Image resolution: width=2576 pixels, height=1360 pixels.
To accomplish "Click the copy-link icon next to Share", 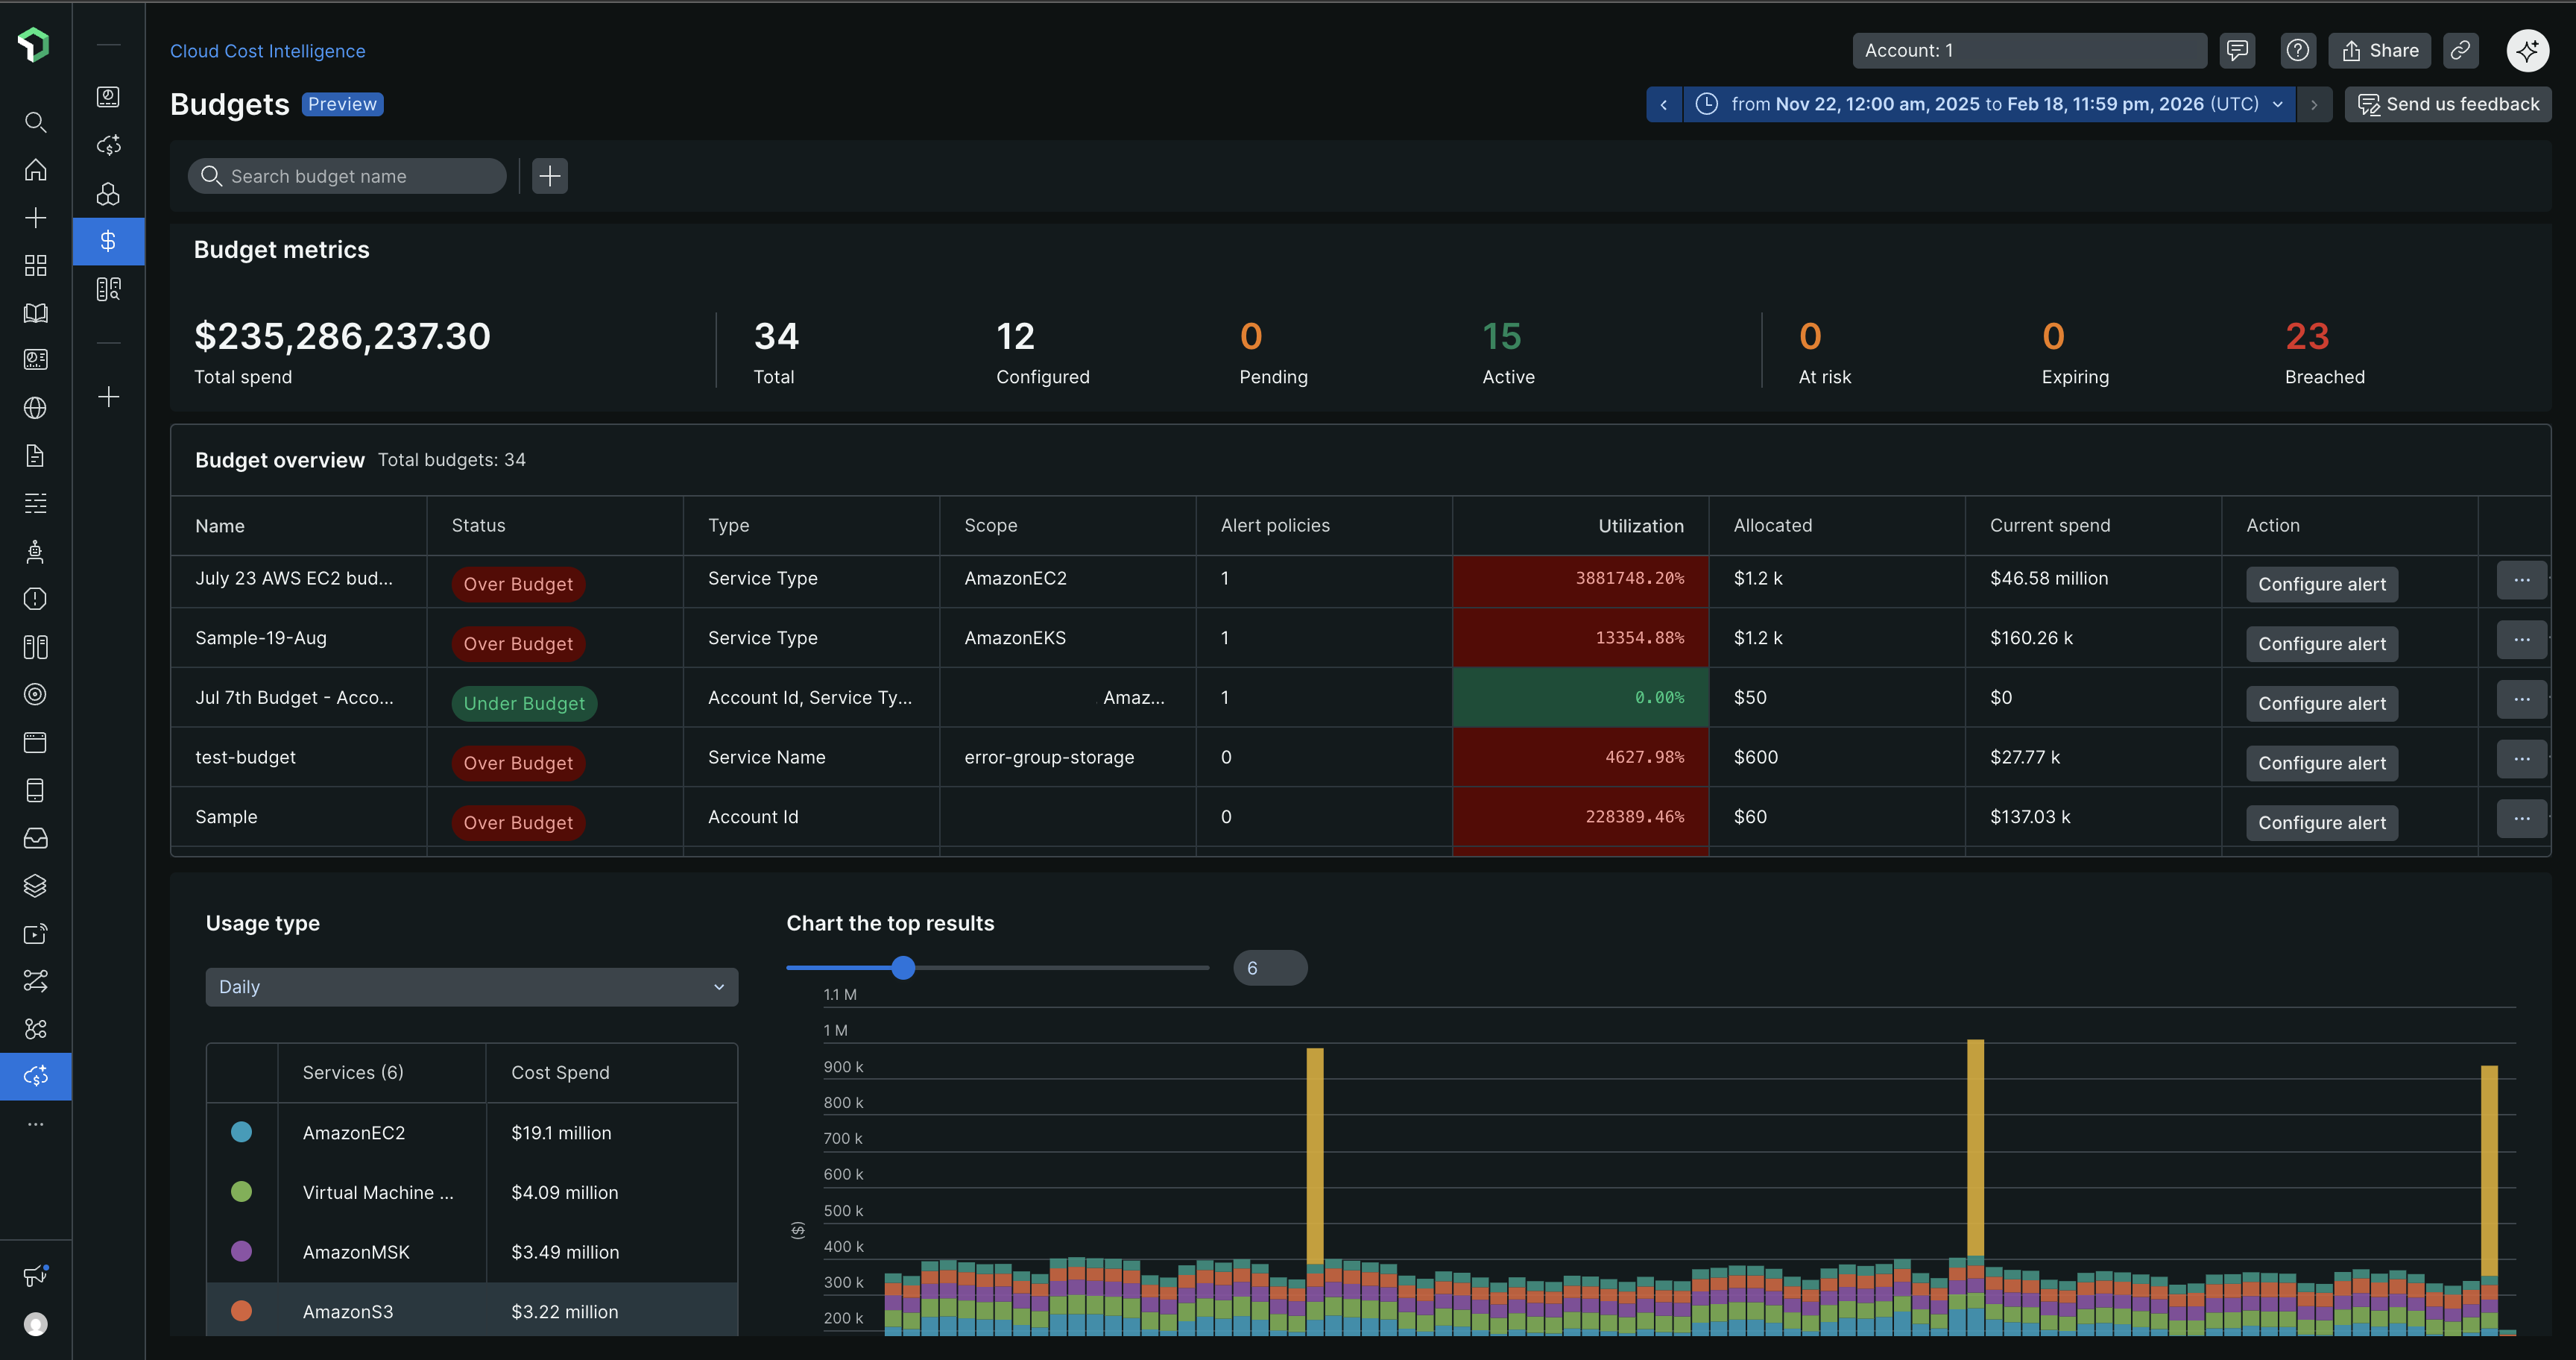I will (2461, 50).
